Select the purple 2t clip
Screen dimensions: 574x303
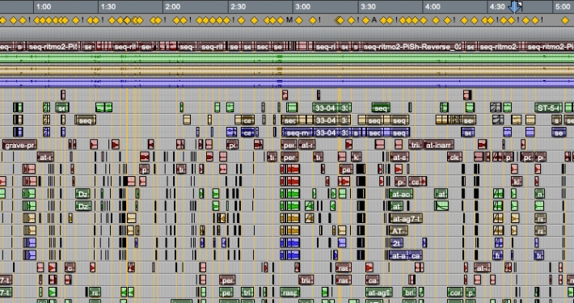coord(397,243)
